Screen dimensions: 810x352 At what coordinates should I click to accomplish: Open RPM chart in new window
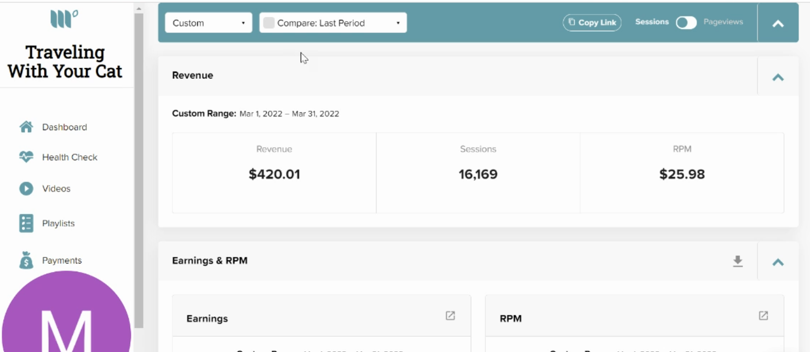coord(763,316)
